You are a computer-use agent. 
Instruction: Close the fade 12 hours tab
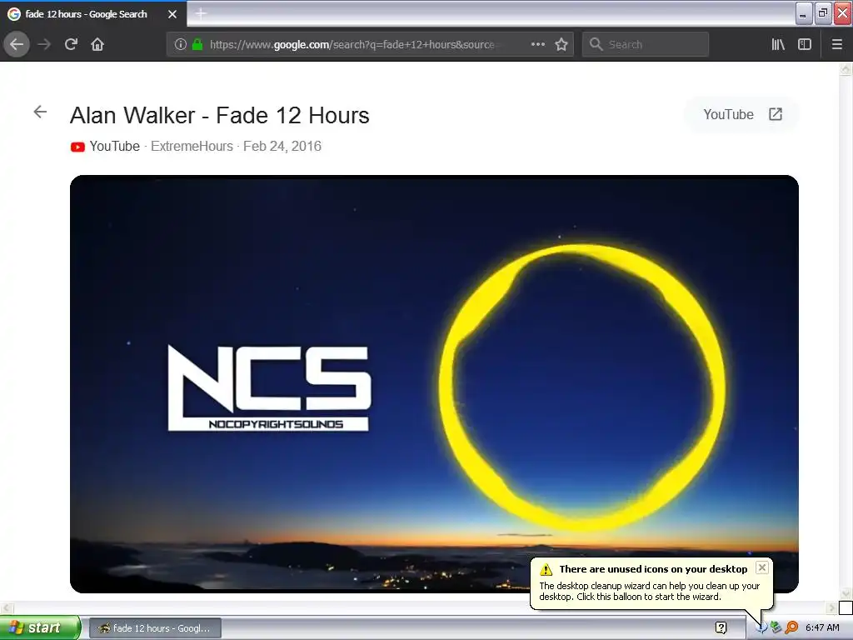click(172, 14)
